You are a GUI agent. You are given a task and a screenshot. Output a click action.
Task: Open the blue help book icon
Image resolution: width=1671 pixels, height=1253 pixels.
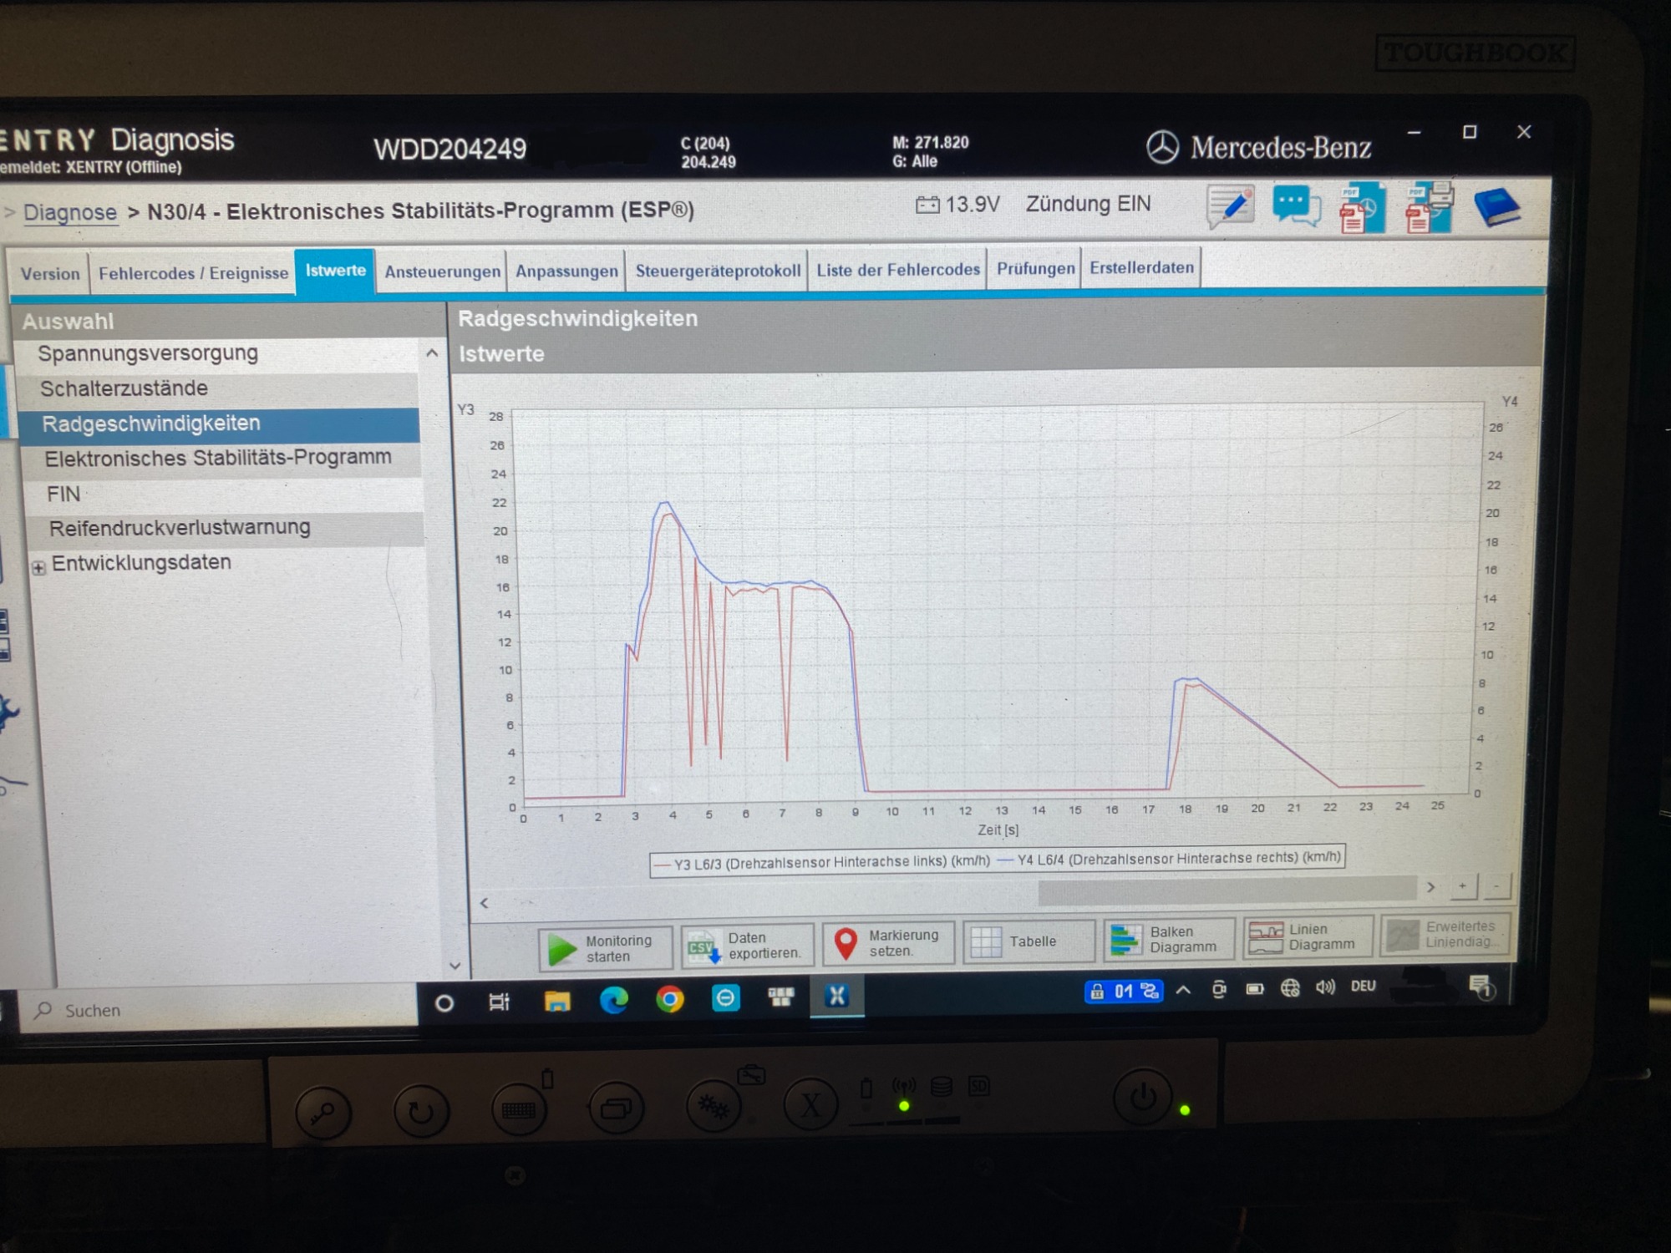pos(1497,207)
